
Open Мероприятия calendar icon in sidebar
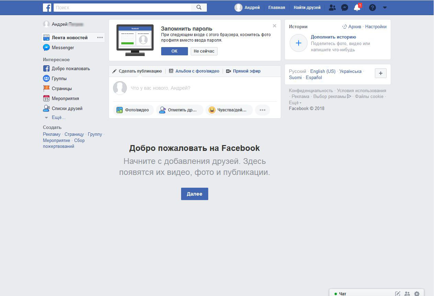46,98
